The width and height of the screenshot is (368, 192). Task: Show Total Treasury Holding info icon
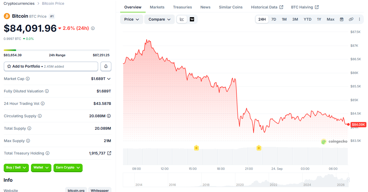tap(48, 153)
